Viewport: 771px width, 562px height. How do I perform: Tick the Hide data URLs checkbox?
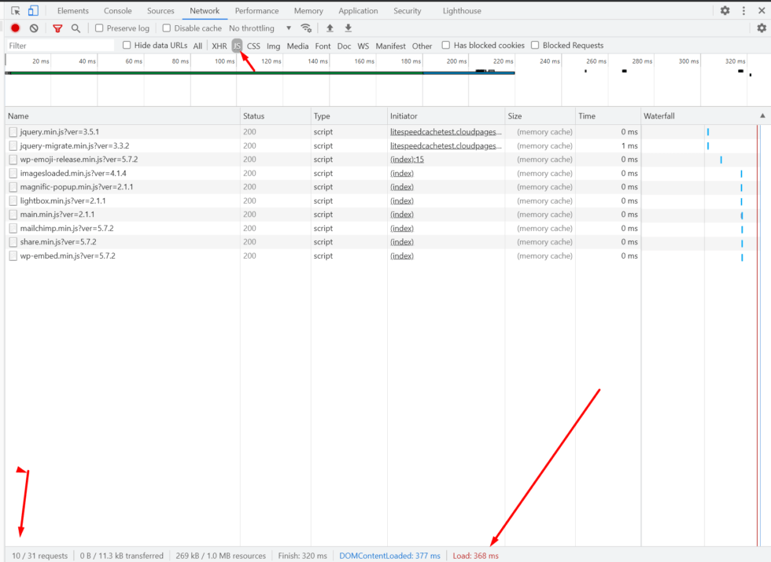coord(127,46)
